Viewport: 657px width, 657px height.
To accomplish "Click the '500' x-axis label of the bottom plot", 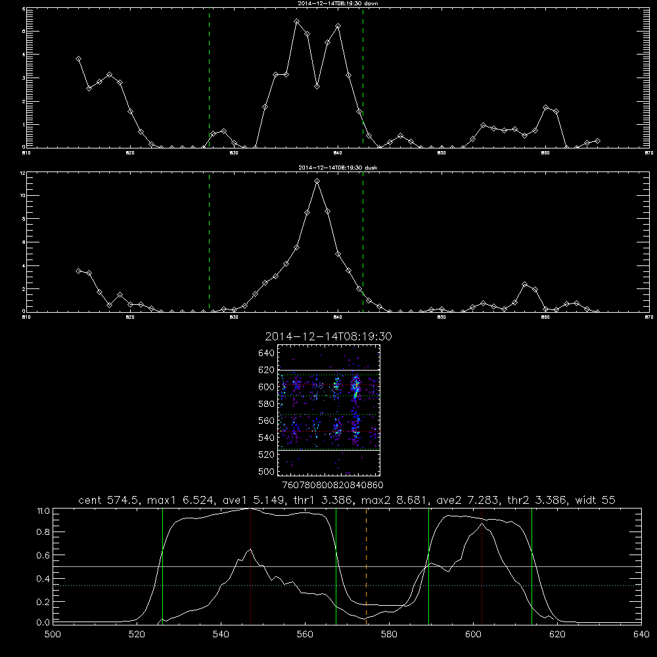I will pyautogui.click(x=53, y=635).
